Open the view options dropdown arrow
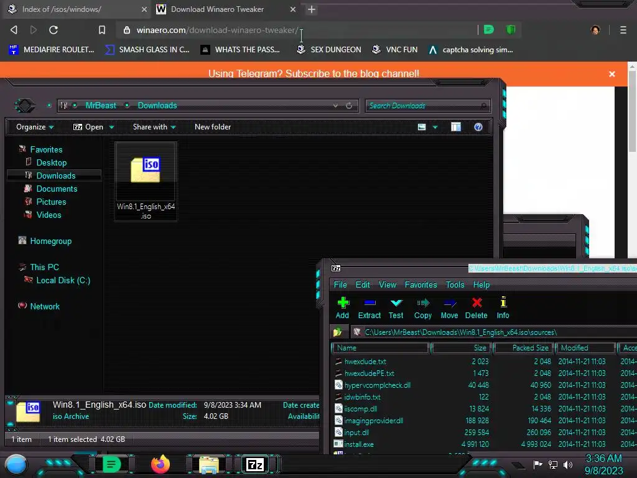This screenshot has height=478, width=637. [x=435, y=127]
